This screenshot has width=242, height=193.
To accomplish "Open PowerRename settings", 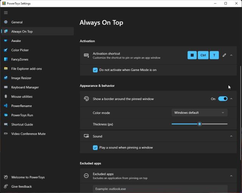I will coord(37,106).
